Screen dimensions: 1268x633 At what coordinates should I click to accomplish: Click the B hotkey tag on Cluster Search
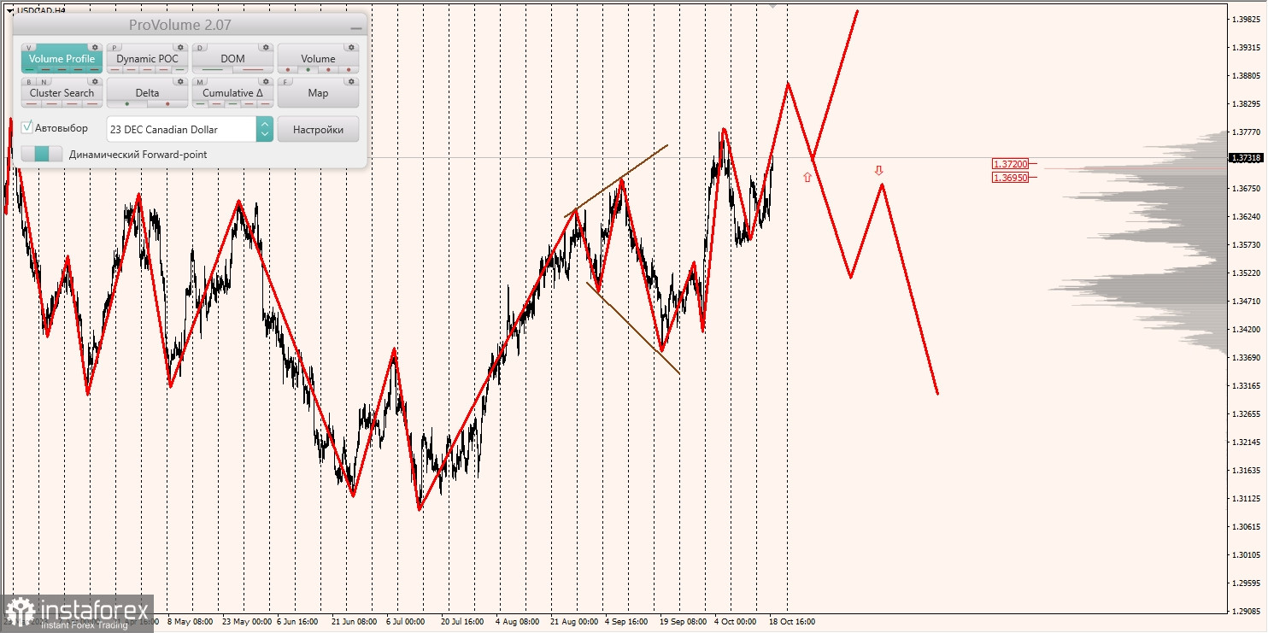tap(29, 82)
